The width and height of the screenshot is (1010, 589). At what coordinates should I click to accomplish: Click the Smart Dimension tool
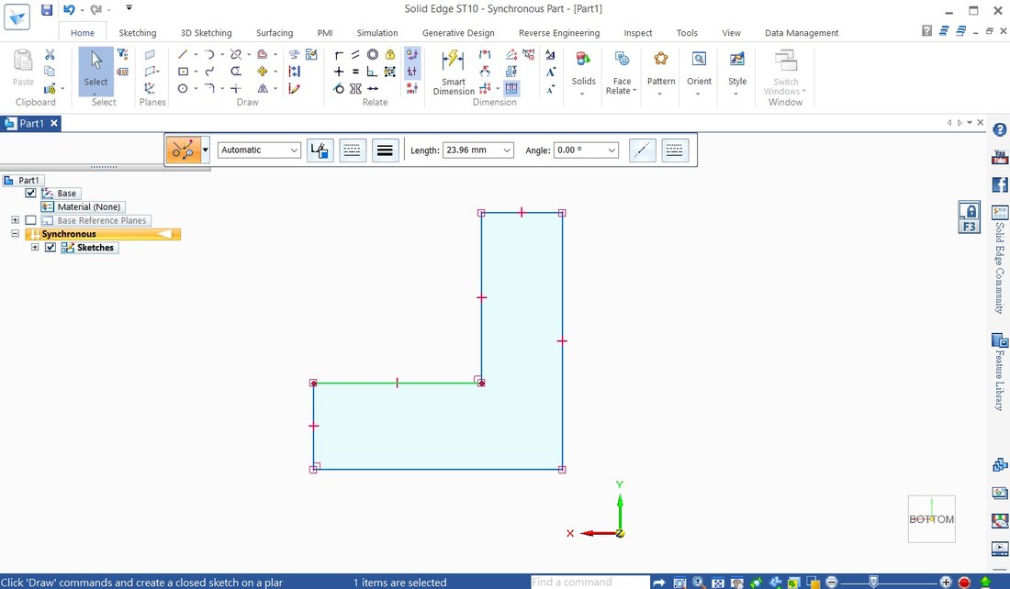pyautogui.click(x=453, y=72)
